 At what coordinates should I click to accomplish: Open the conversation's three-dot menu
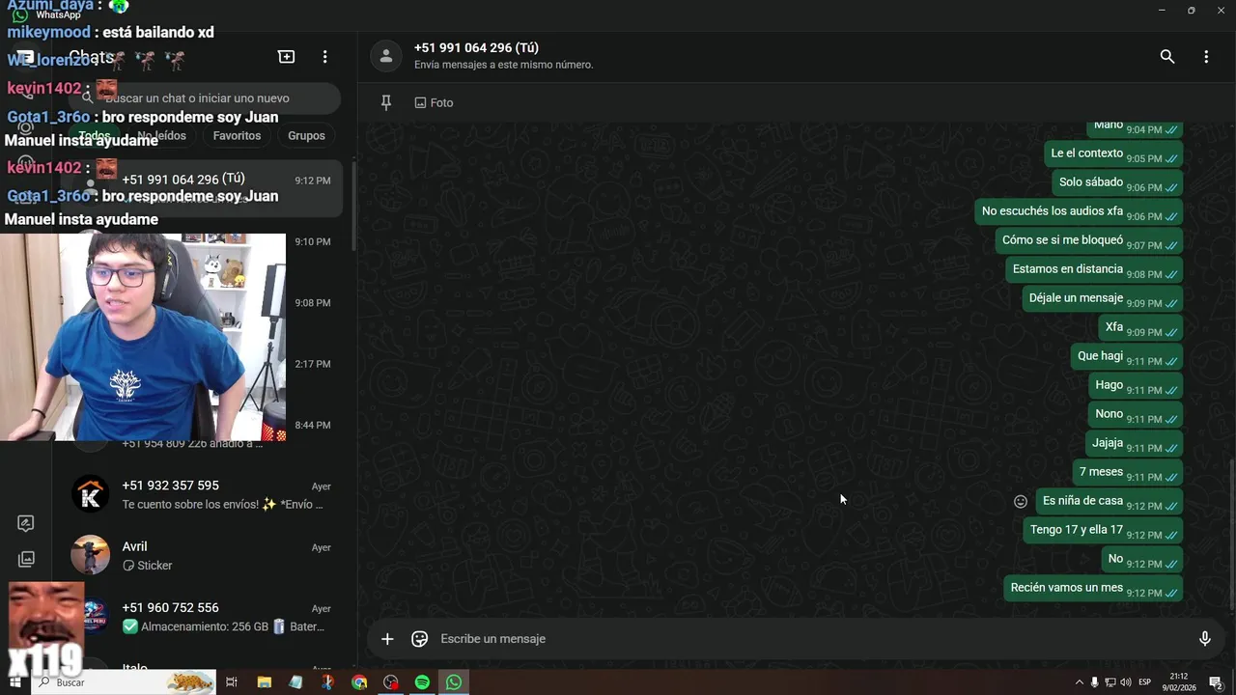(1206, 57)
